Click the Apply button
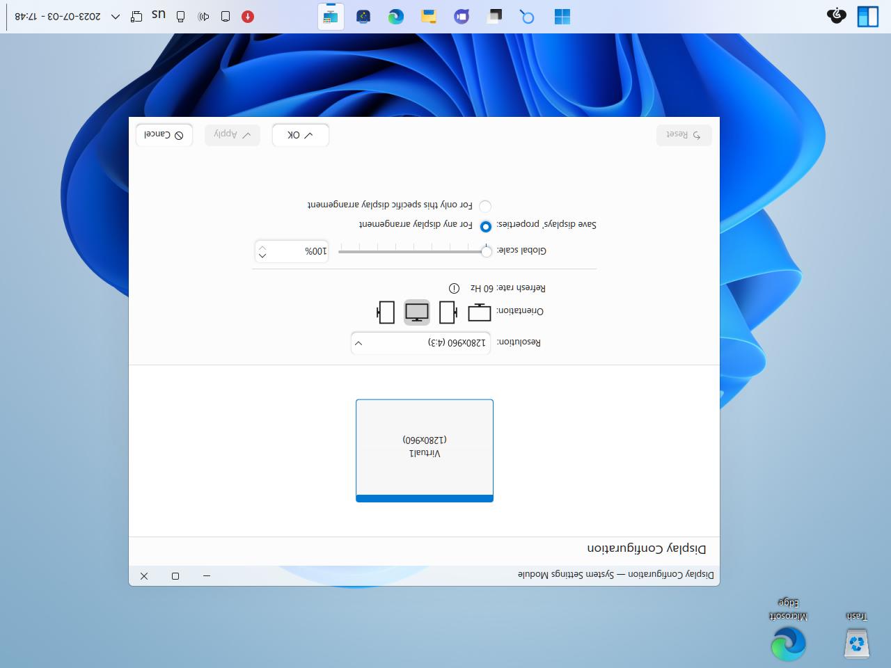The image size is (891, 668). tap(232, 135)
